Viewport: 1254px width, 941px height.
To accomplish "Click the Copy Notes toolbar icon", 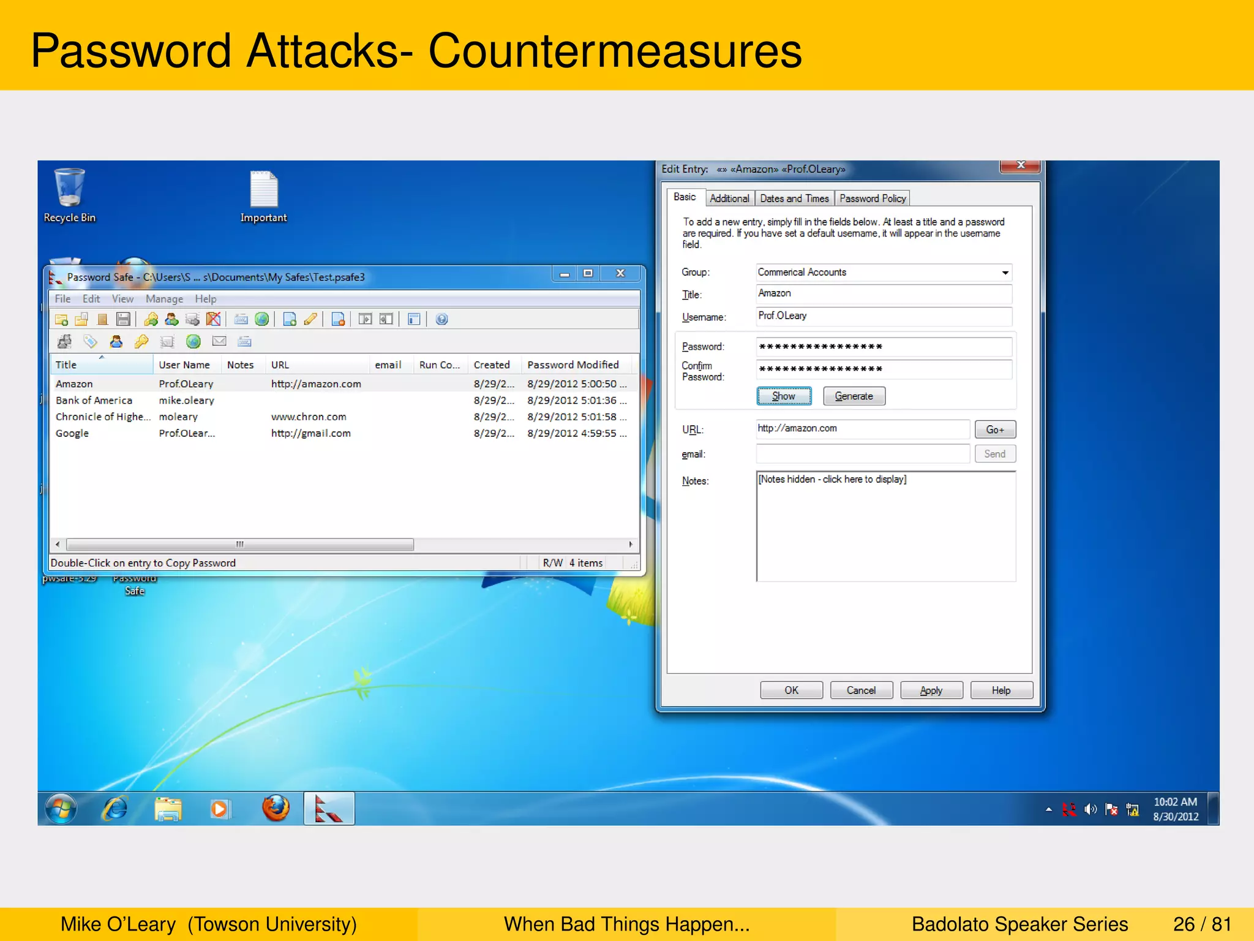I will 192,319.
